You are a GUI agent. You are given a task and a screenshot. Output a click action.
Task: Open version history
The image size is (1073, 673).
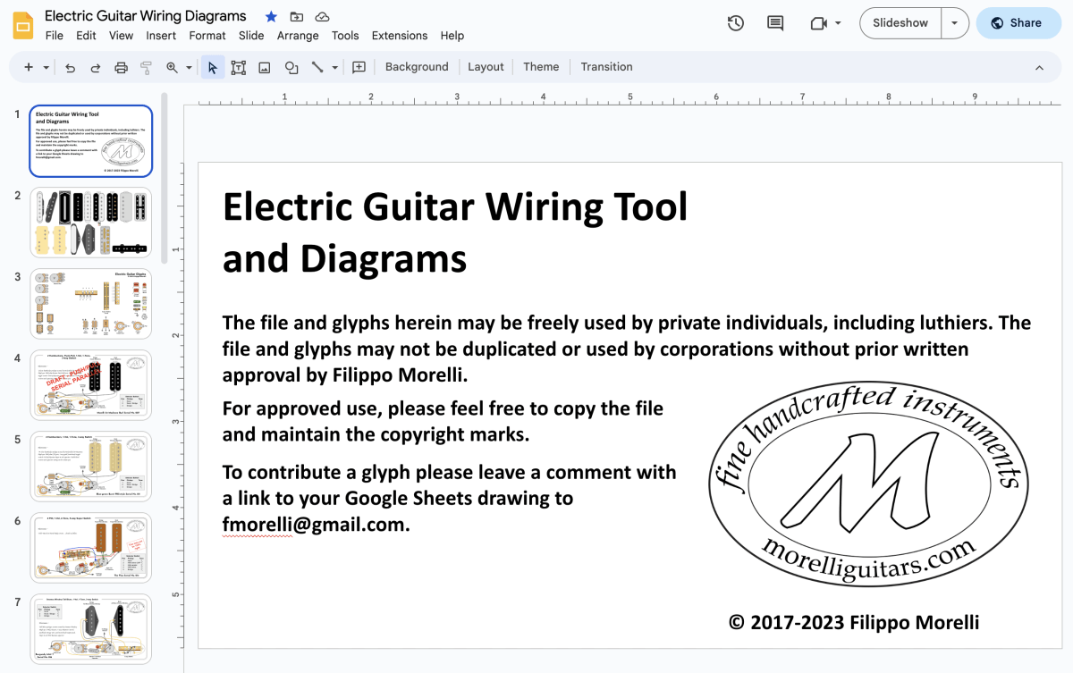click(x=735, y=22)
